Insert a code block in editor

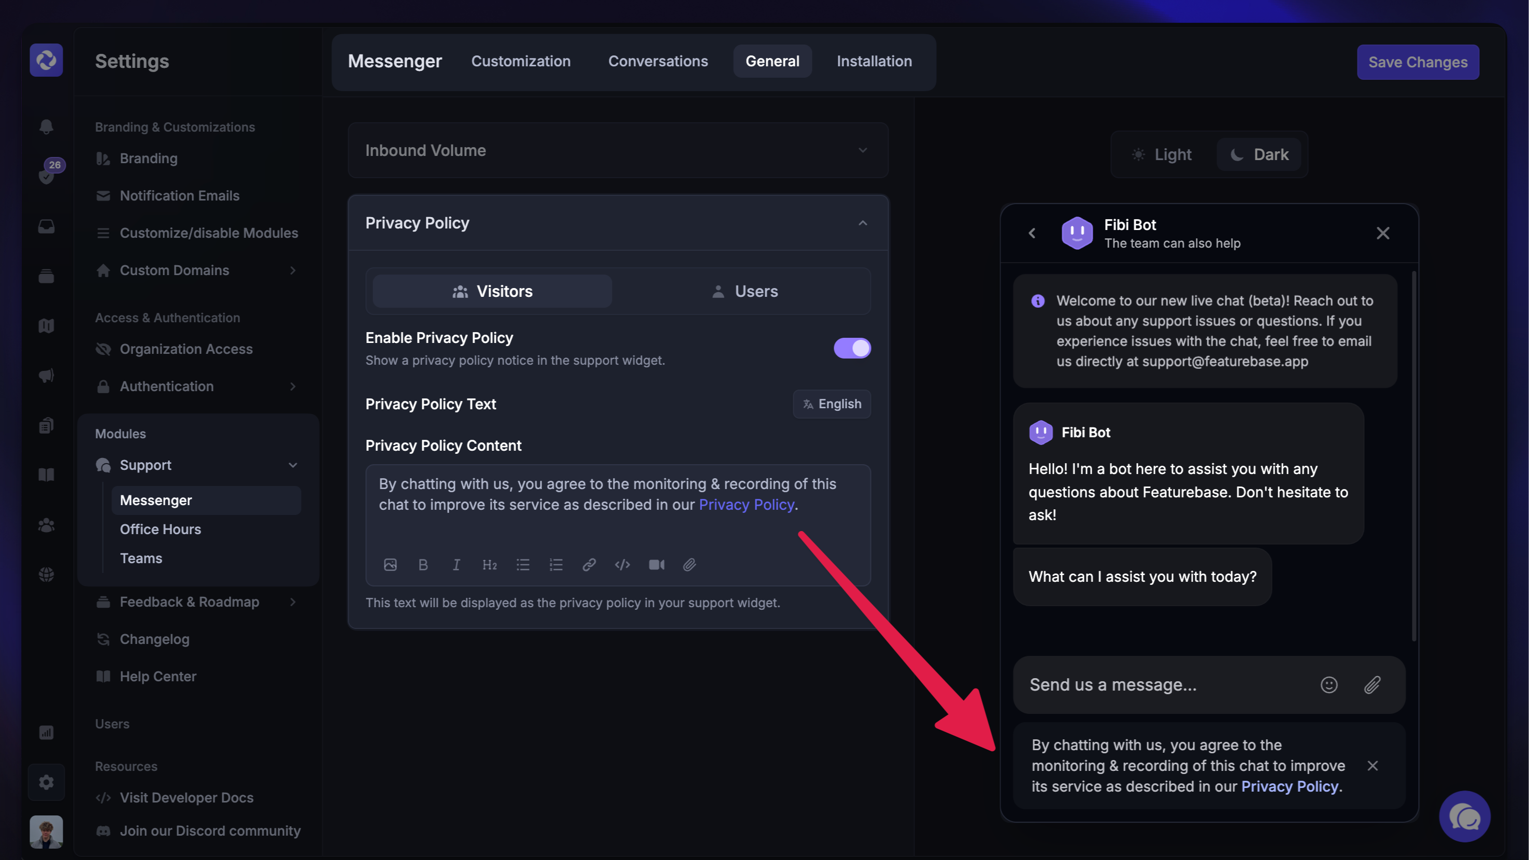622,564
